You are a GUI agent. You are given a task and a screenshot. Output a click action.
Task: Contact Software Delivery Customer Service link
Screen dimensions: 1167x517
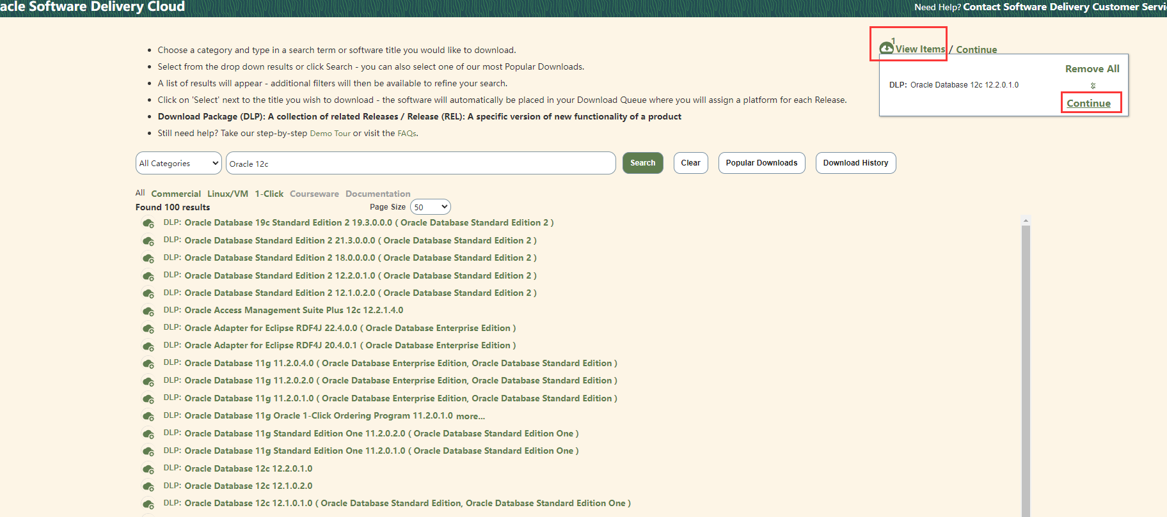click(1065, 7)
